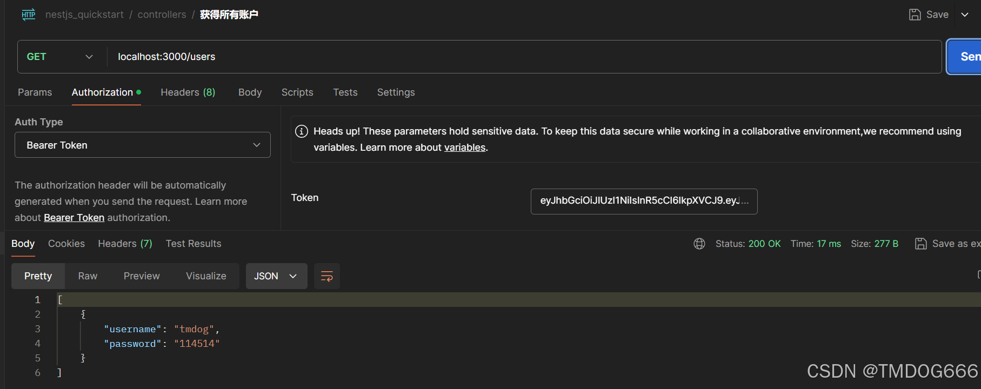Open the Tests tab
981x389 pixels.
345,92
